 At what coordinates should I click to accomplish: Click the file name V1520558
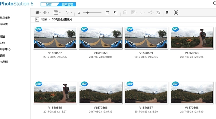(101, 53)
